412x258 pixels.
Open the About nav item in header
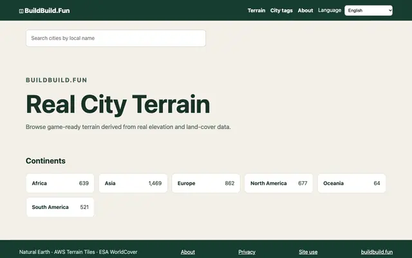coord(305,10)
